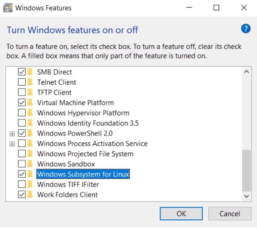257x228 pixels.
Task: Click the blue help question mark icon
Action: pos(246,29)
